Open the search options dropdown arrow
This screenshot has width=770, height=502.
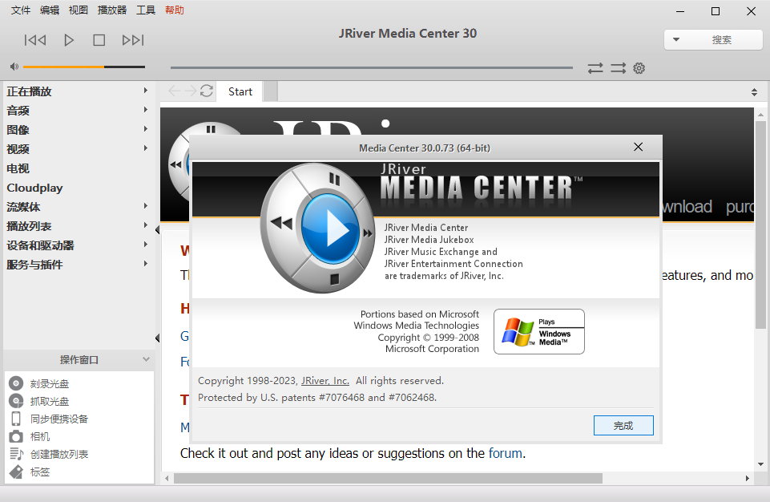[x=675, y=39]
